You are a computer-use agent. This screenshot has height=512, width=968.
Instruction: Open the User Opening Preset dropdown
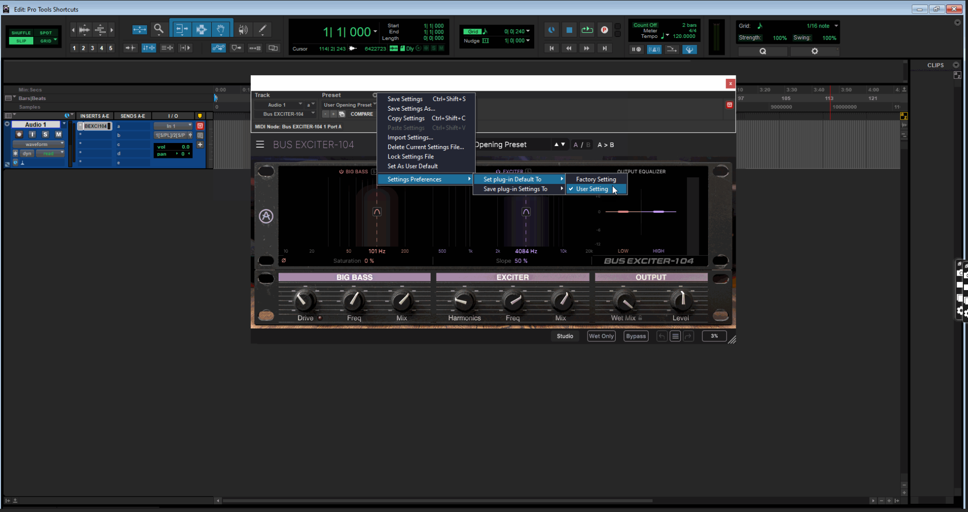point(349,105)
